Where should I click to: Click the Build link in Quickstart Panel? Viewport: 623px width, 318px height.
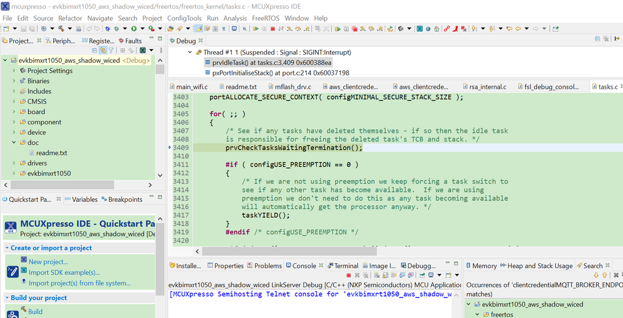(x=35, y=312)
